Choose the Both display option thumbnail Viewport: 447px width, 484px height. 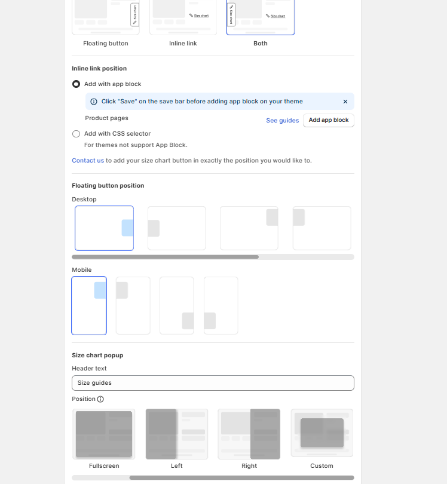click(261, 17)
